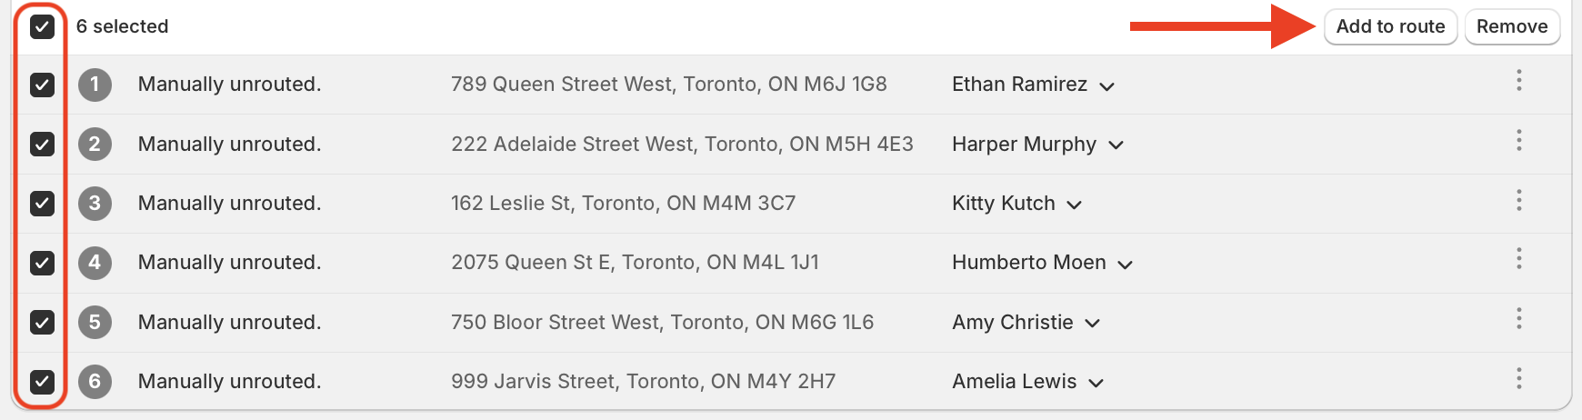This screenshot has width=1582, height=420.
Task: Open three-dot menu for 750 Bloor Street West
Action: tap(1518, 319)
